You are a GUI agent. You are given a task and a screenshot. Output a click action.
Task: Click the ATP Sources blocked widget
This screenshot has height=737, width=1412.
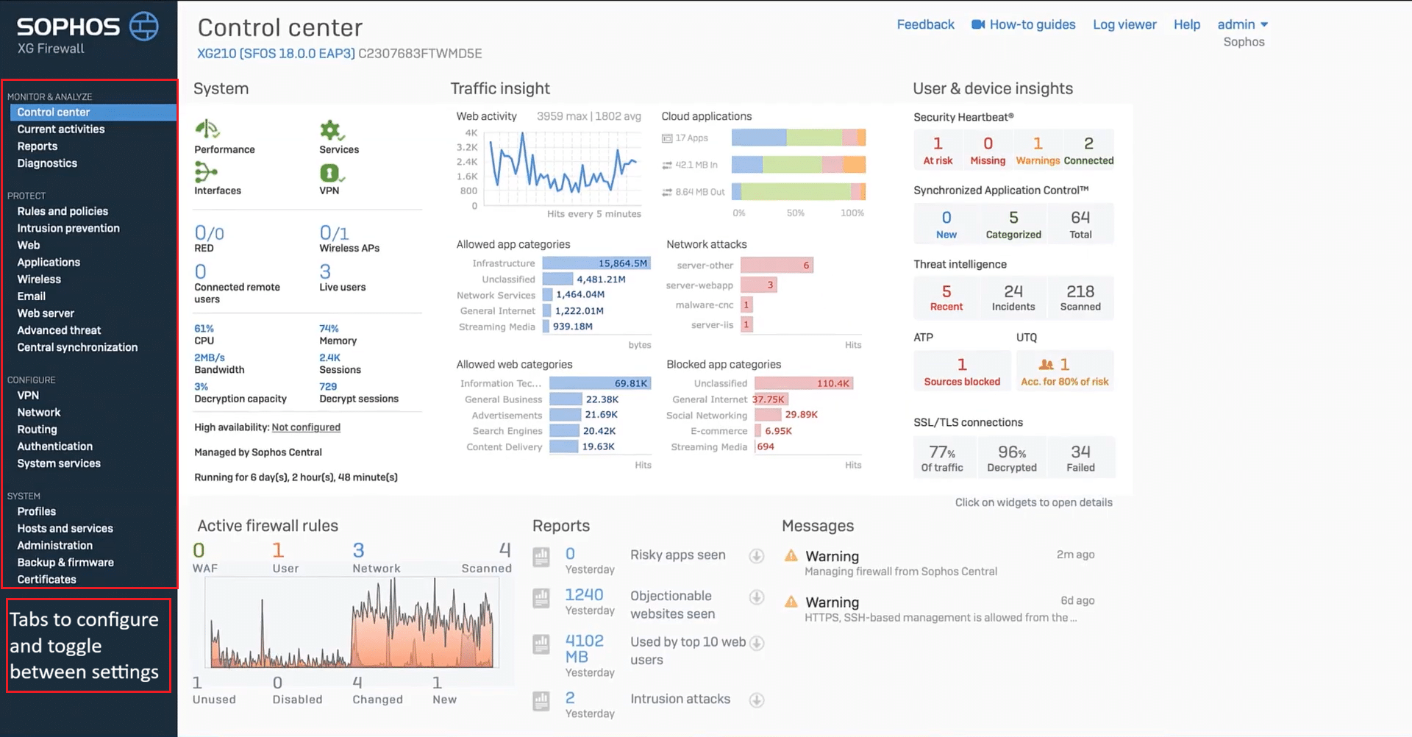coord(962,371)
